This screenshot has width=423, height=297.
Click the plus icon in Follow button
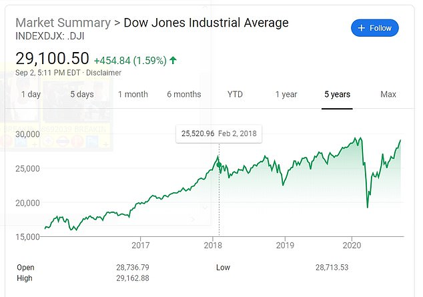[x=361, y=28]
